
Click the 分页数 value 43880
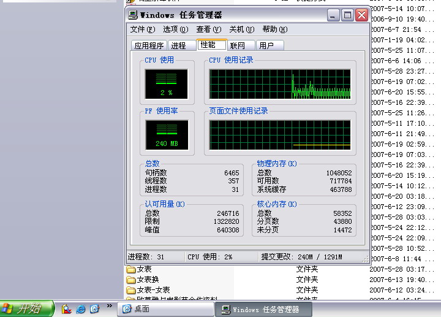(342, 221)
